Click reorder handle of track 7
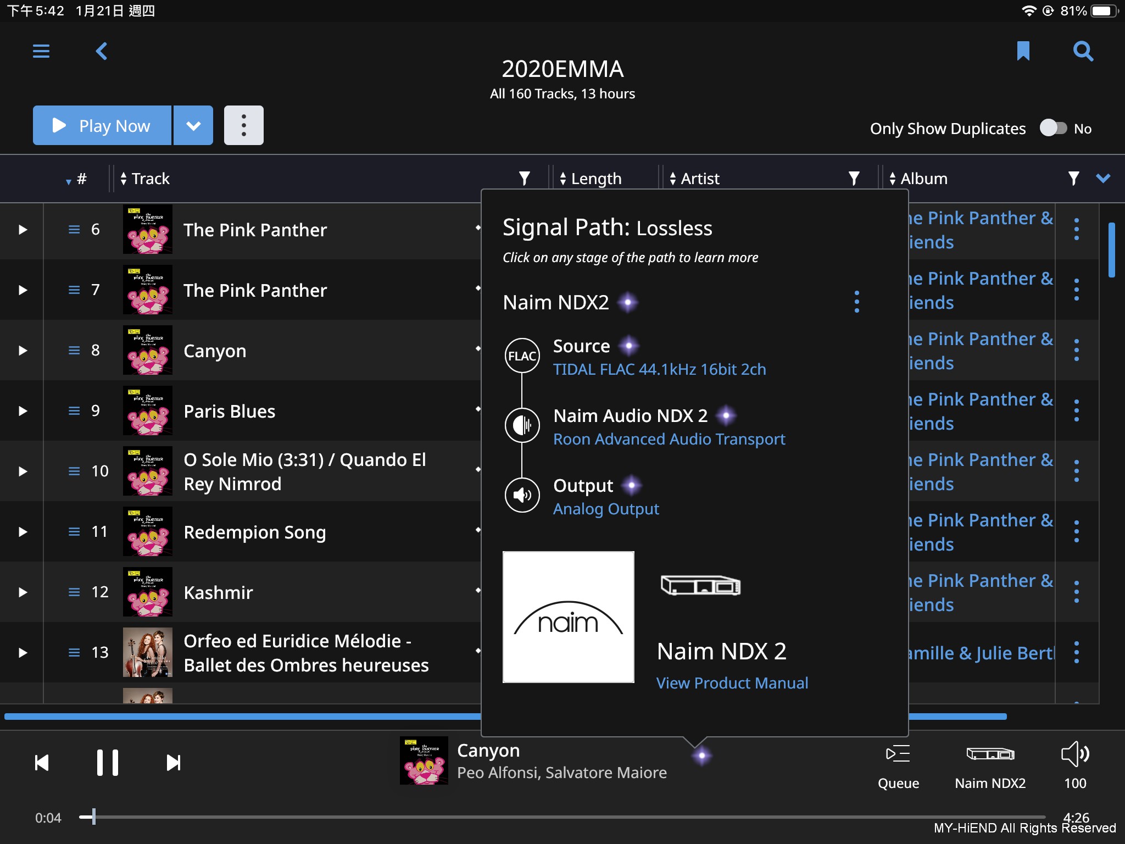Viewport: 1125px width, 844px height. pyautogui.click(x=74, y=290)
